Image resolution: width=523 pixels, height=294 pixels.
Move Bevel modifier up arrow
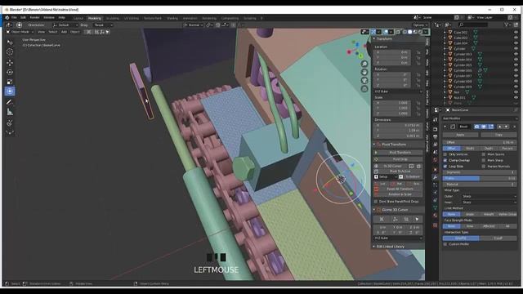click(499, 127)
